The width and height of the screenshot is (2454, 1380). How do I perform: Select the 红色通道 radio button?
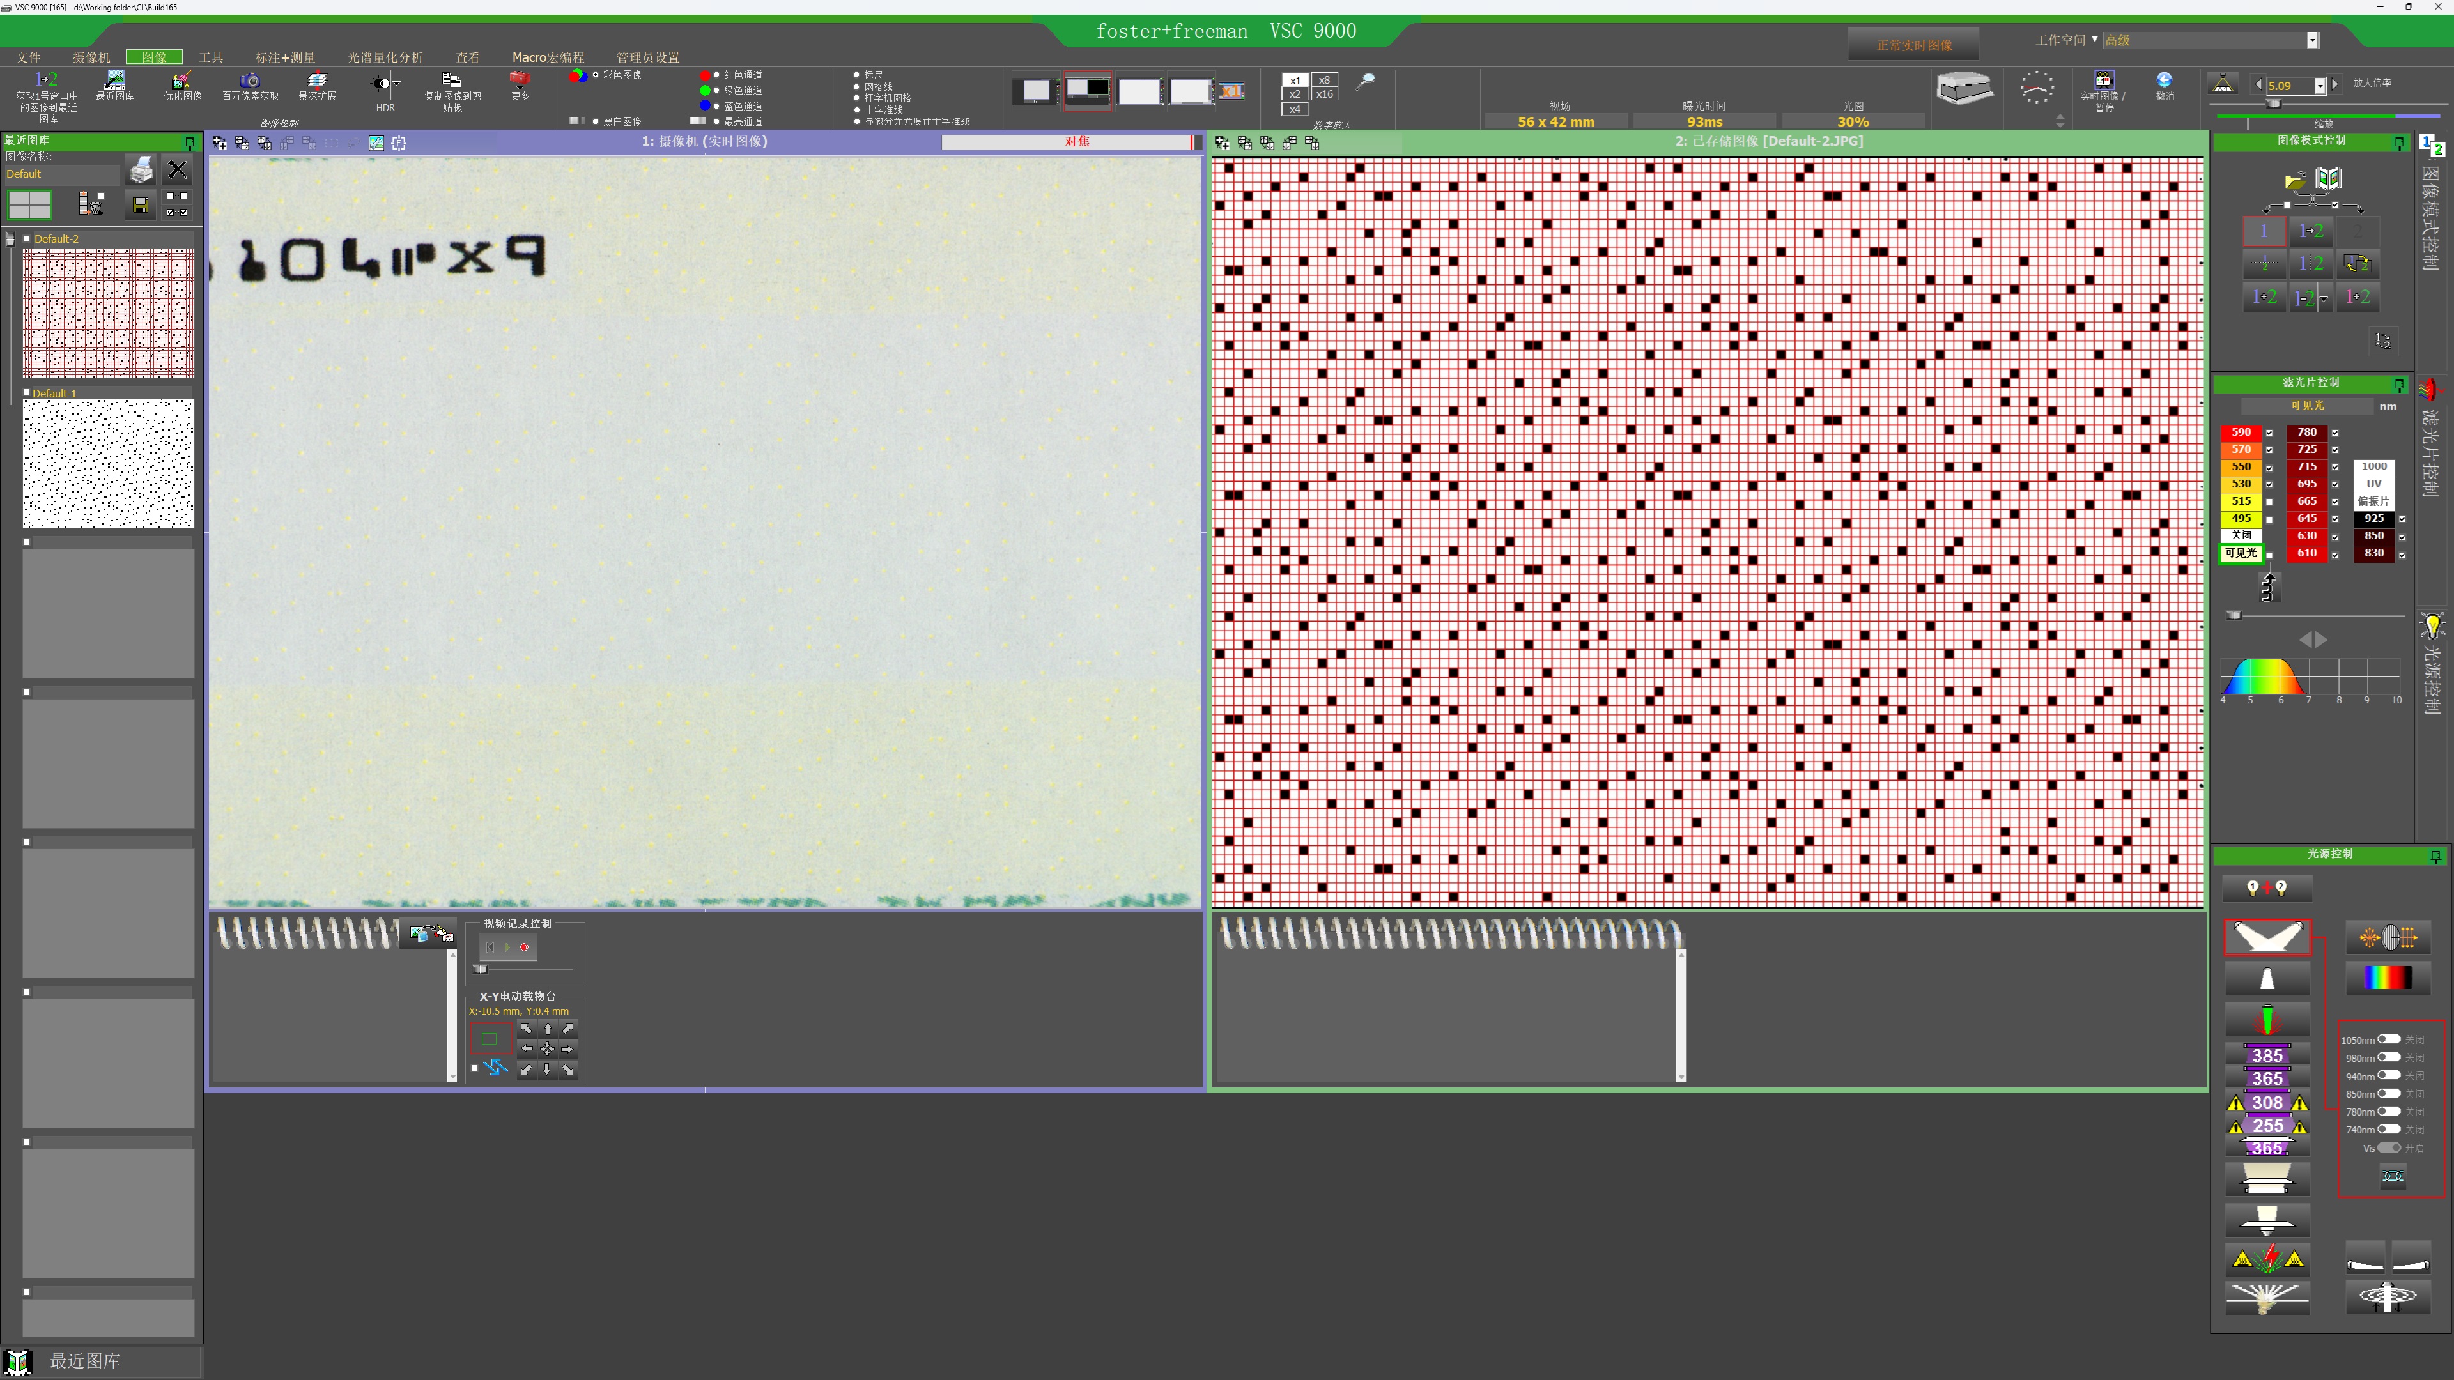pyautogui.click(x=716, y=74)
